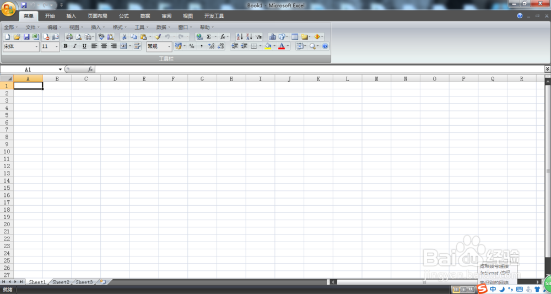Switch to Page Break Preview in the status bar
Screen dimensions: 551x294
(471, 290)
